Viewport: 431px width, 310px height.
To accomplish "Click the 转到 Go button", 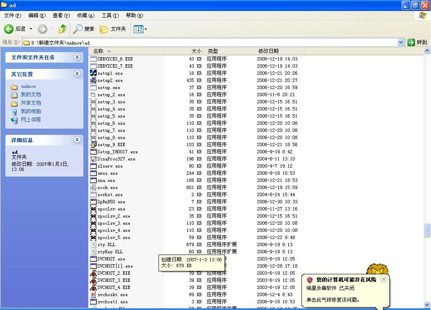I will [x=417, y=42].
